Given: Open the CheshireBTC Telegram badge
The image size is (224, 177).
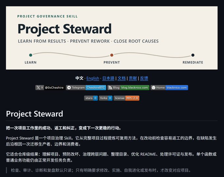Looking at the screenshot, I should (86, 88).
